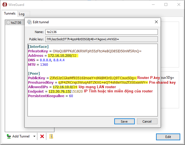Click the AllowedIPs value 172.16.10.0/24
185x145 pixels.
tap(65, 87)
